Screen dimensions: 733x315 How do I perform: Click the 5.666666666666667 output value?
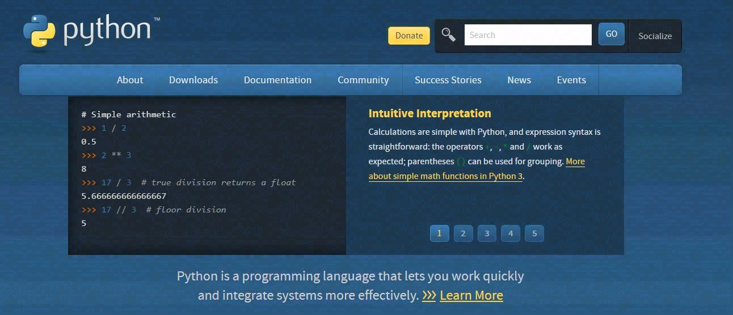[x=124, y=196]
